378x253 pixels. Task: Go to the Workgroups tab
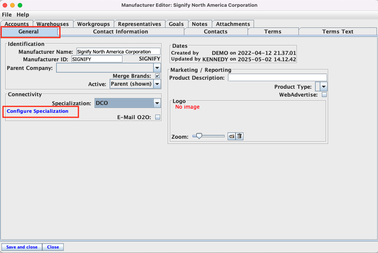(x=93, y=24)
